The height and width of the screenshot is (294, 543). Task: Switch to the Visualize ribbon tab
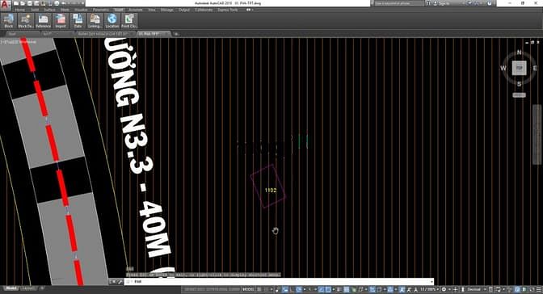point(81,10)
